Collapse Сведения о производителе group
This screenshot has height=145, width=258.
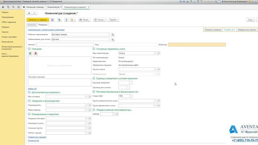point(29,101)
